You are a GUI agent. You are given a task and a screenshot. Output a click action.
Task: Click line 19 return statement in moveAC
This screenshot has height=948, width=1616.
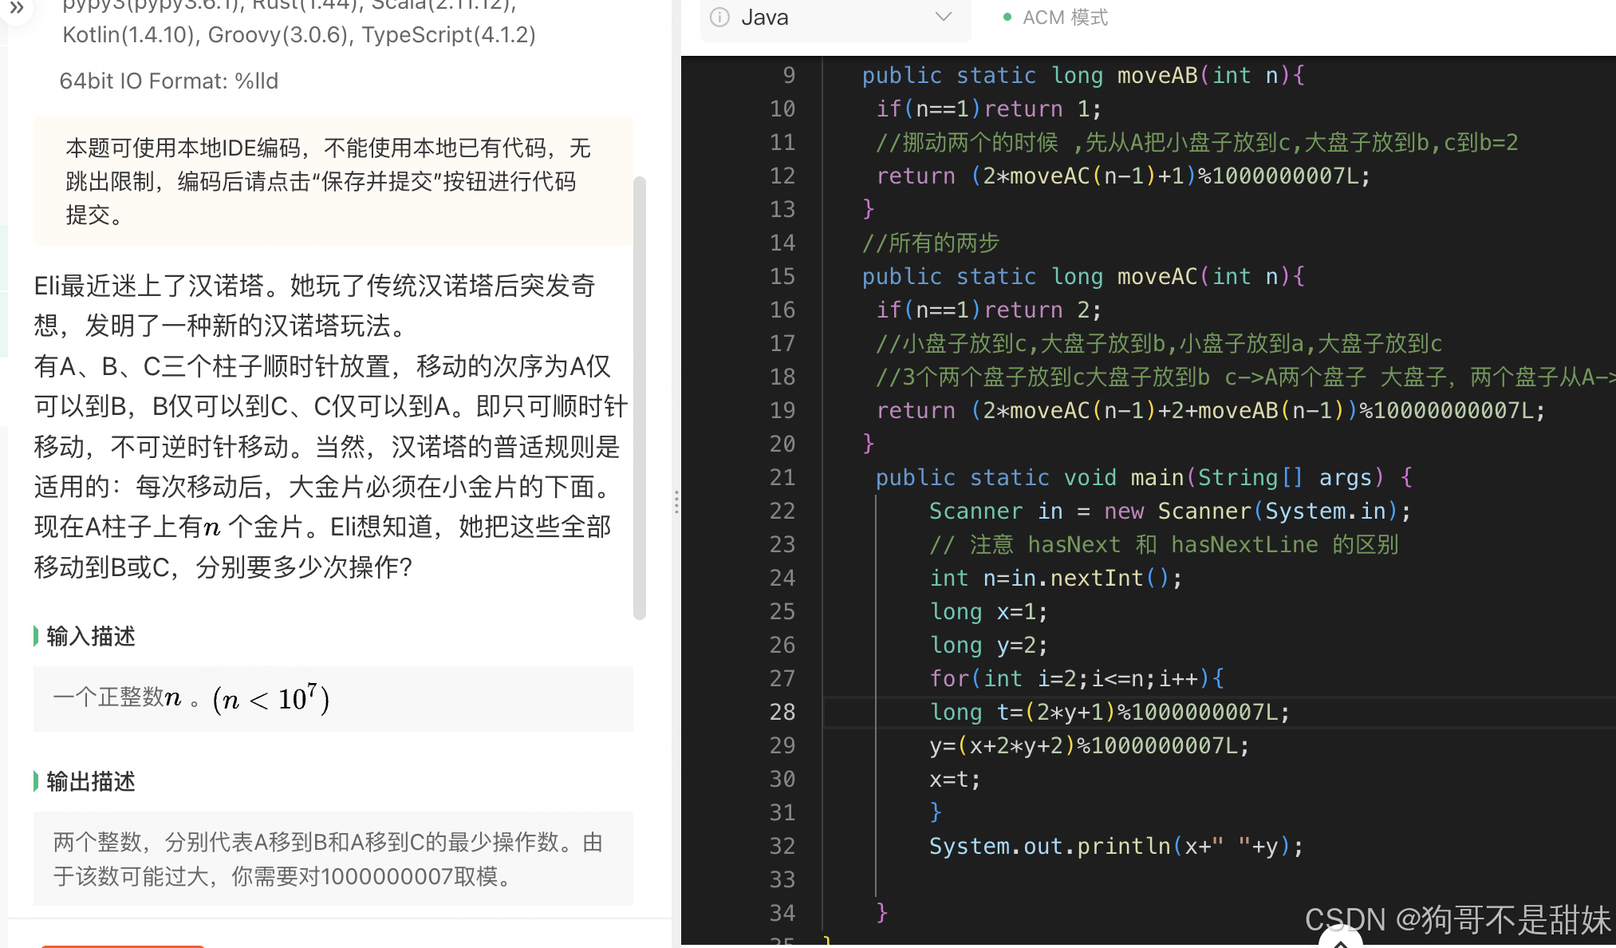point(1211,410)
